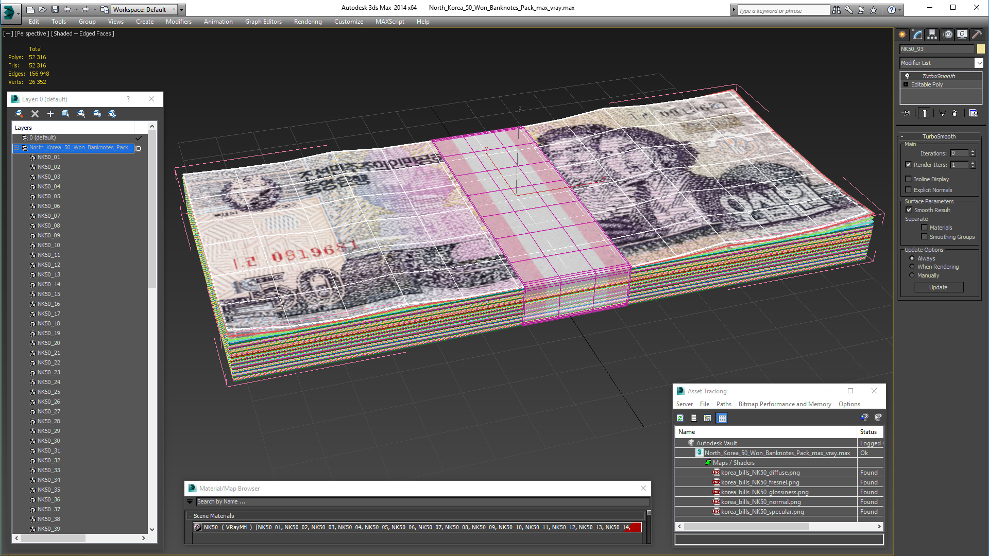This screenshot has width=989, height=556.
Task: Open the Graph Editors menu
Action: click(263, 22)
